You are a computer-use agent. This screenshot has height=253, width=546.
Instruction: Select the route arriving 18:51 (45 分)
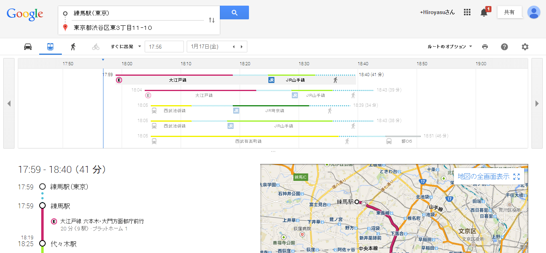pyautogui.click(x=436, y=136)
